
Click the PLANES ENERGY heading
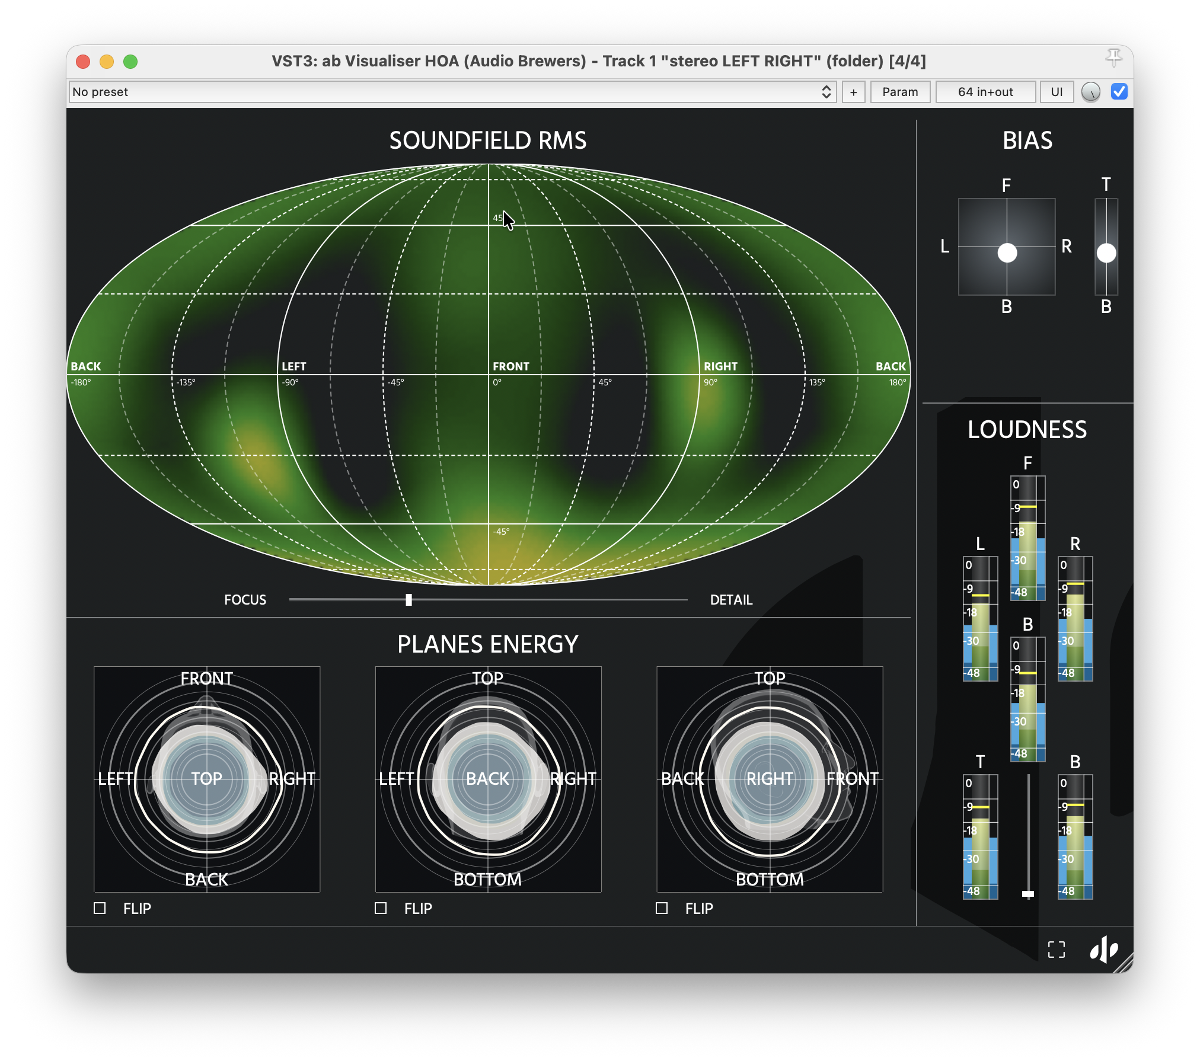[488, 644]
